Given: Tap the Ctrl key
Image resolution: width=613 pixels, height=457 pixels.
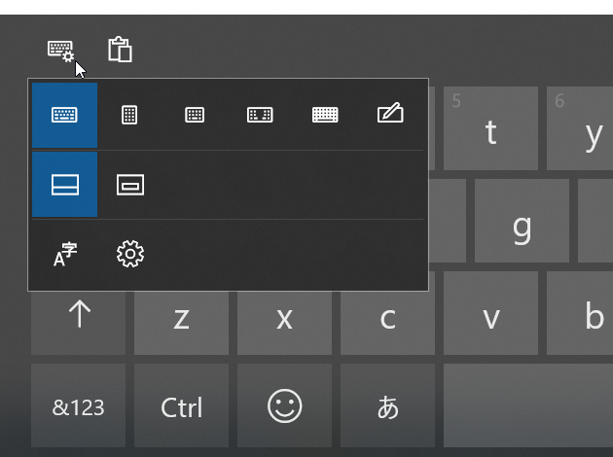Looking at the screenshot, I should point(181,405).
